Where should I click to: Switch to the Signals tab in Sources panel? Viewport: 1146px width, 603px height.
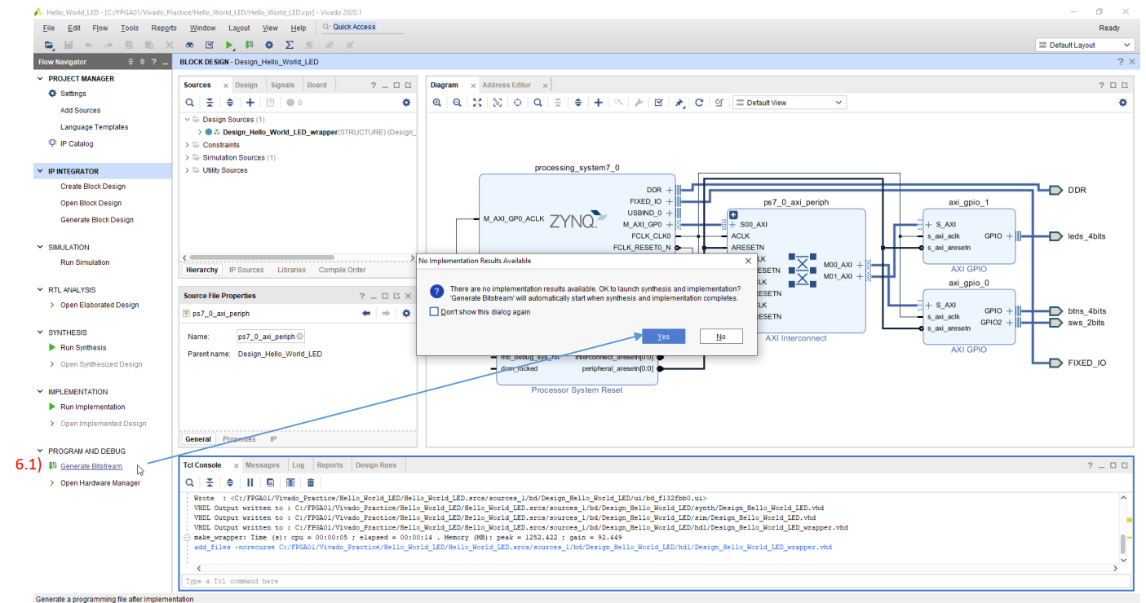click(283, 85)
